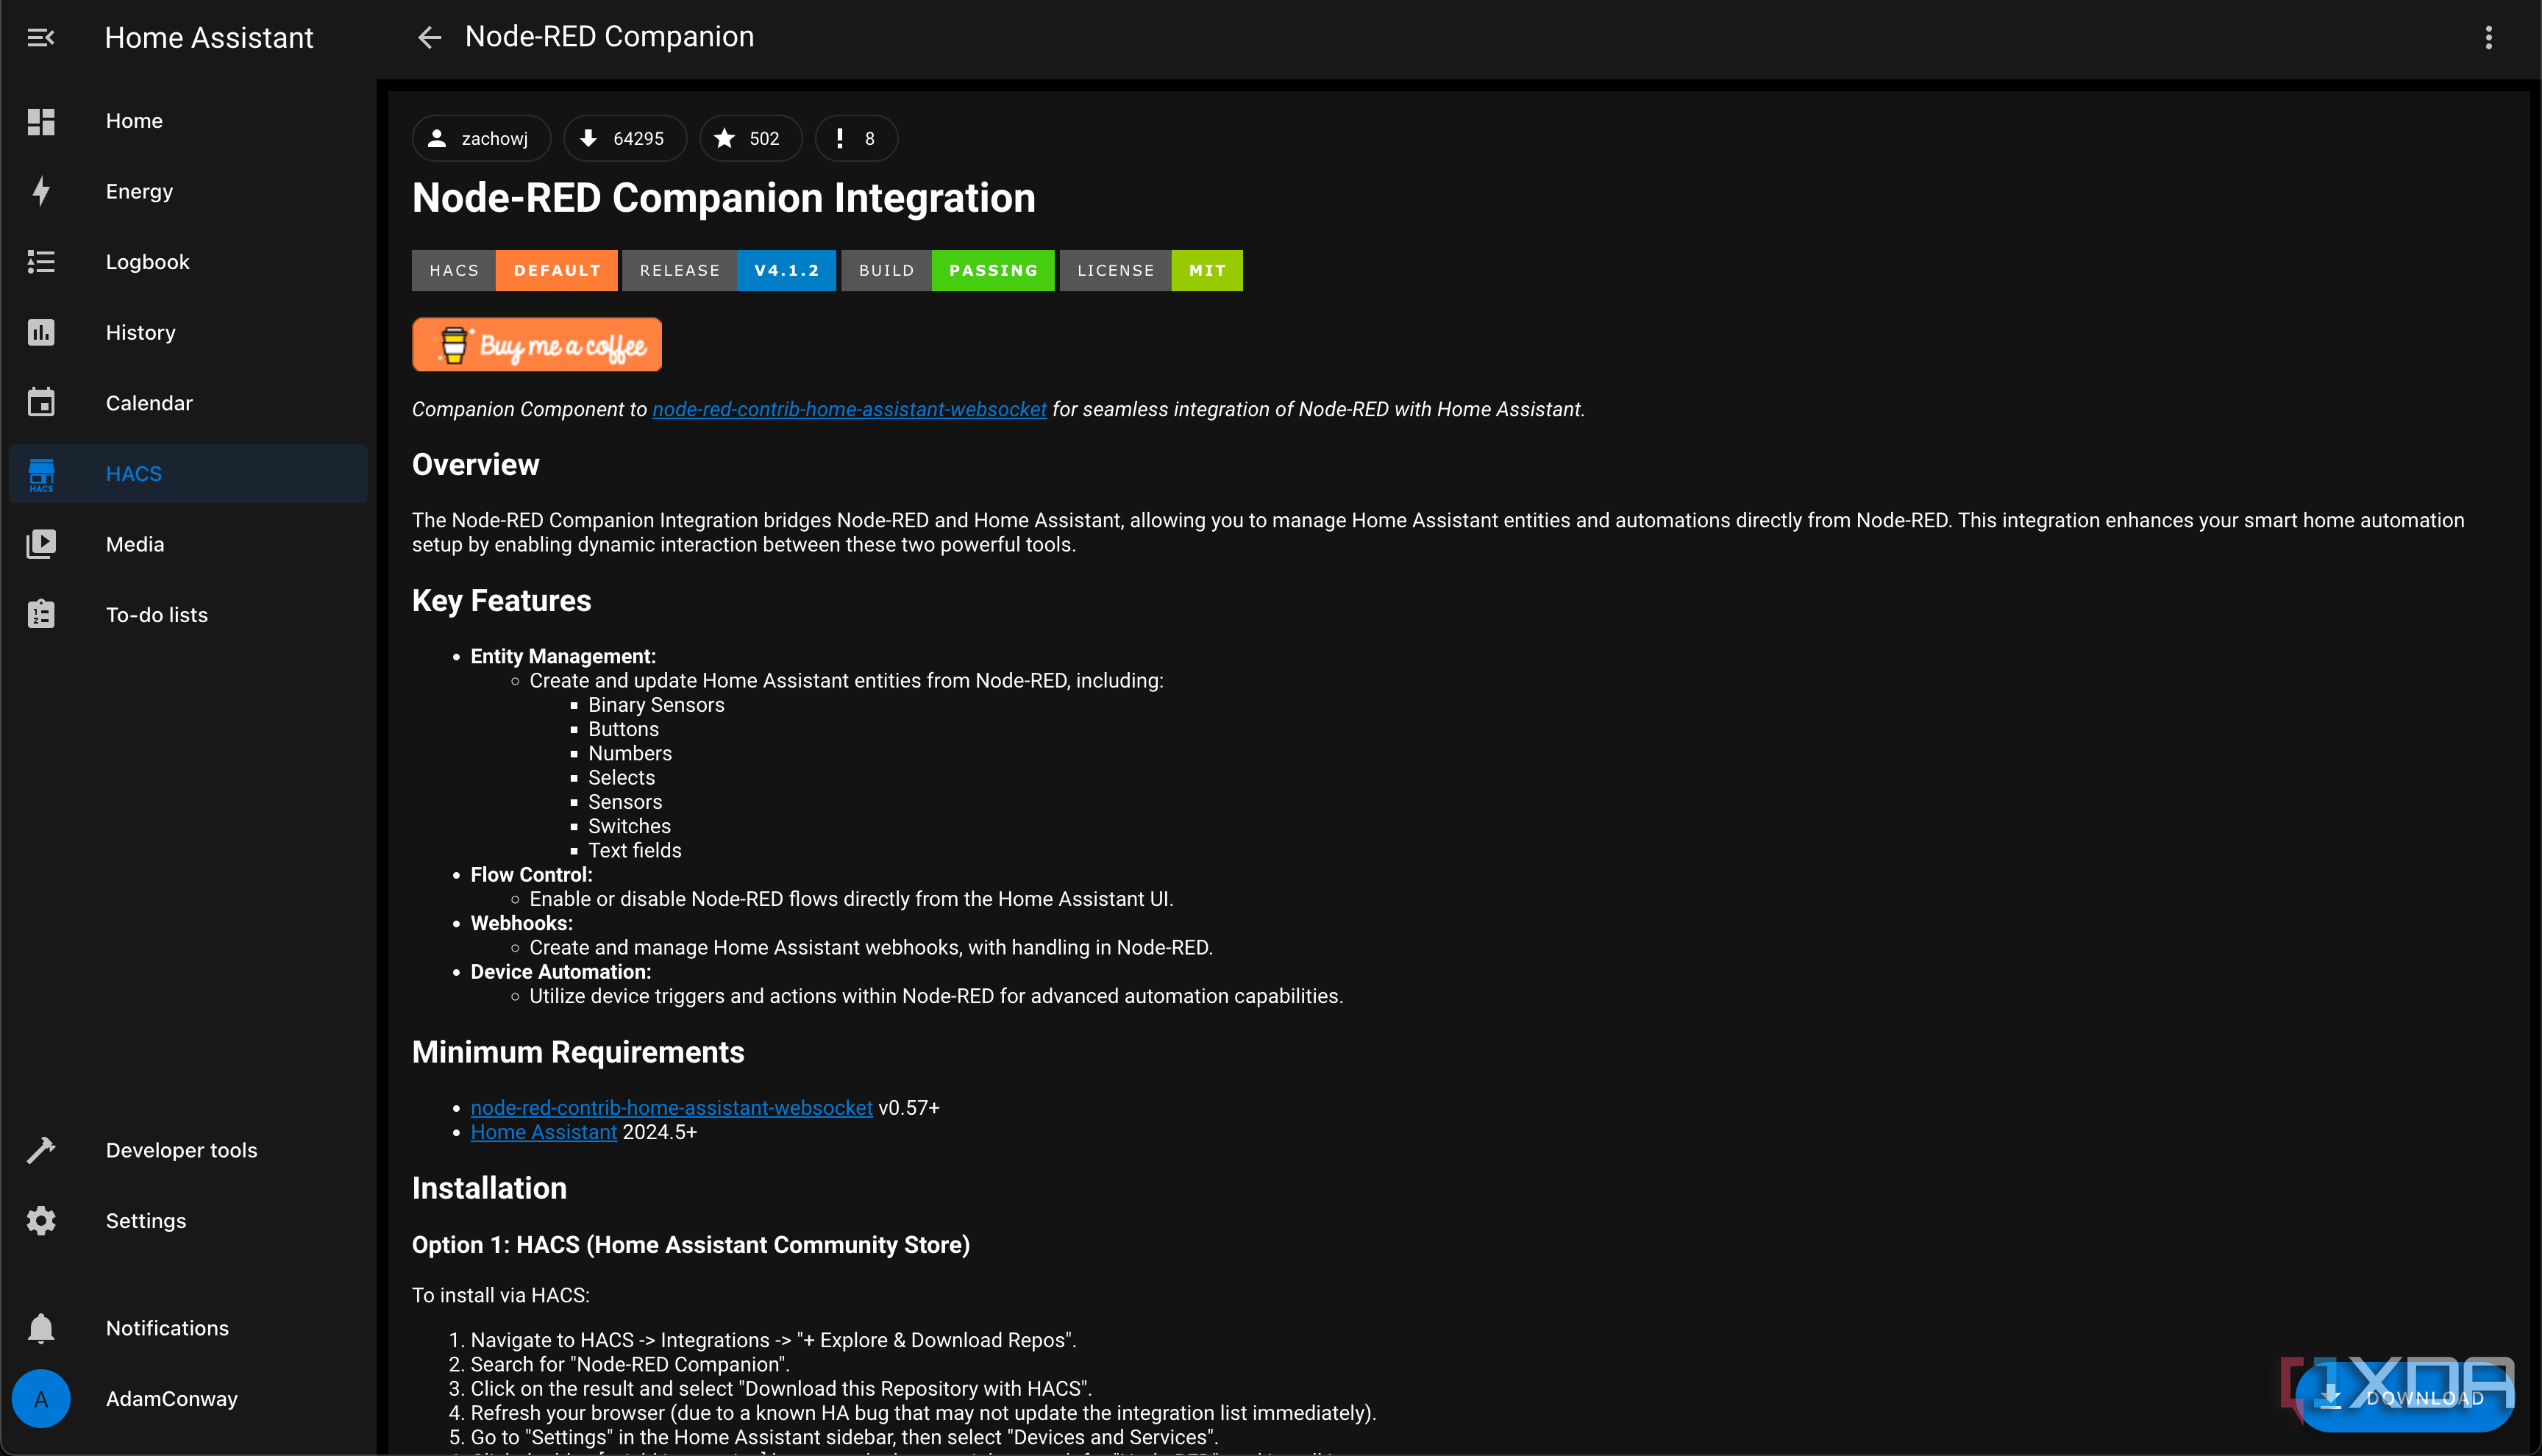Click the Developer tools hammer icon
Screen dimensions: 2542x1456
(x=41, y=1150)
